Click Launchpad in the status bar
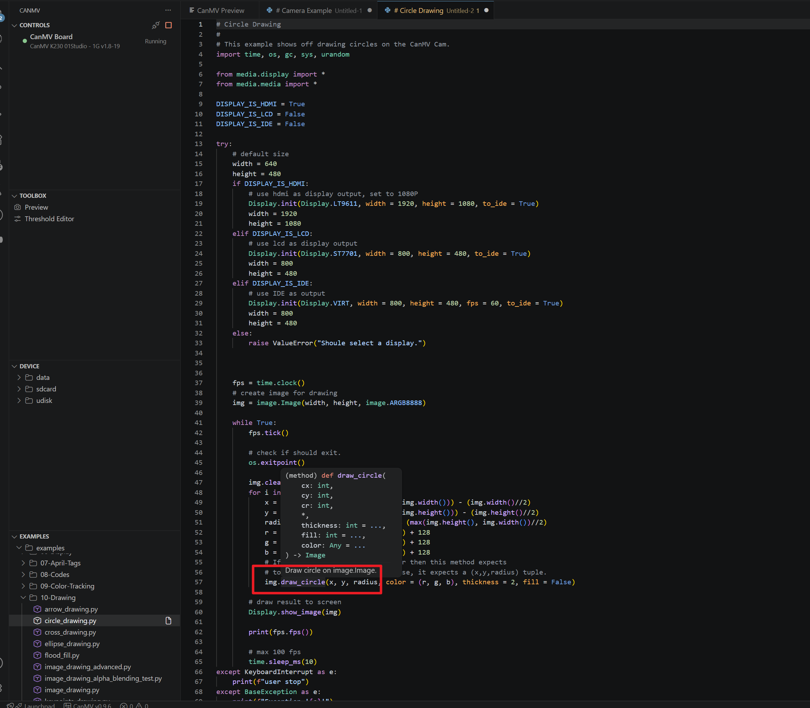810x708 pixels. (x=39, y=705)
